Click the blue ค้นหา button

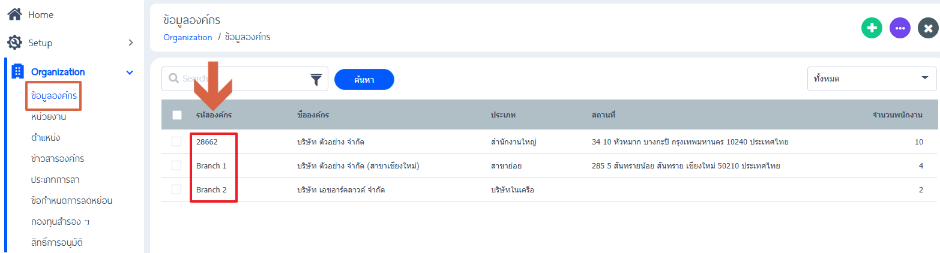[364, 79]
